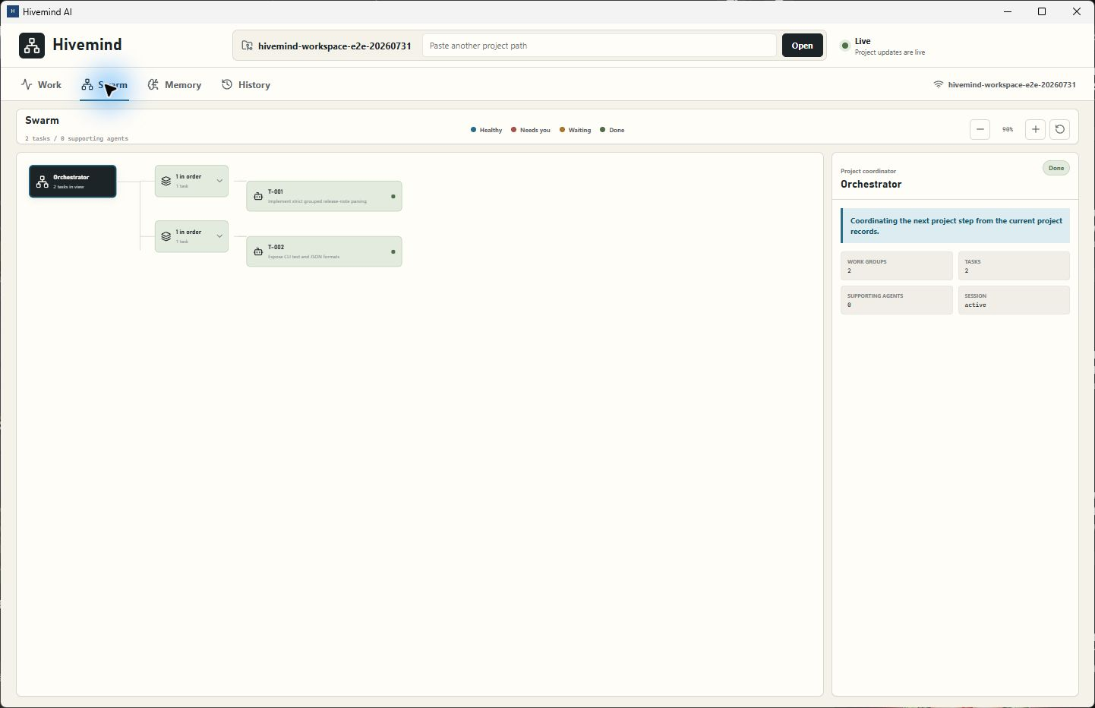Open the Memory tab
The width and height of the screenshot is (1095, 708).
click(175, 84)
